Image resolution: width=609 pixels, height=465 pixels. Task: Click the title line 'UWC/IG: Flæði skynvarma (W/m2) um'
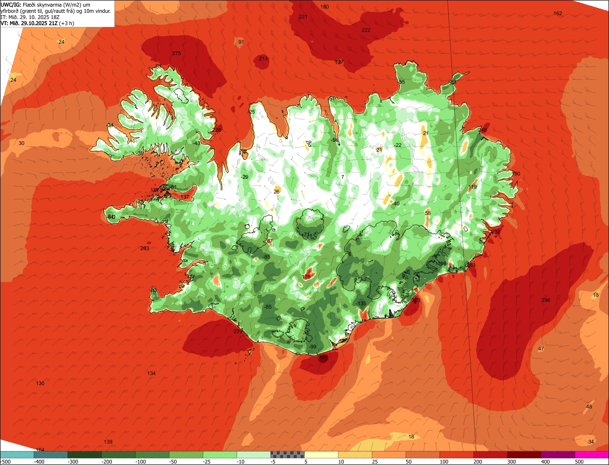[46, 5]
